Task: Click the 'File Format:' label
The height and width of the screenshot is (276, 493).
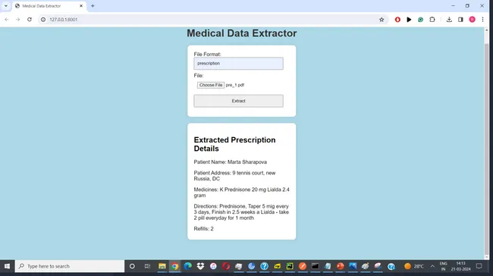Action: [x=207, y=55]
